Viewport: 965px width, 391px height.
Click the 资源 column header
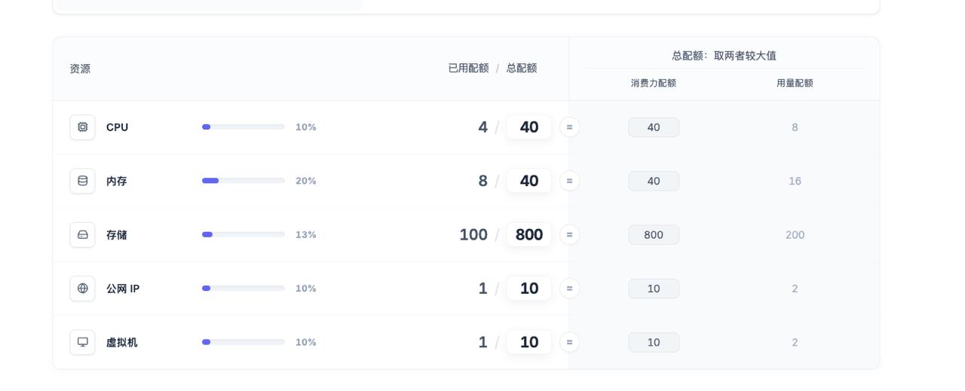tap(80, 69)
